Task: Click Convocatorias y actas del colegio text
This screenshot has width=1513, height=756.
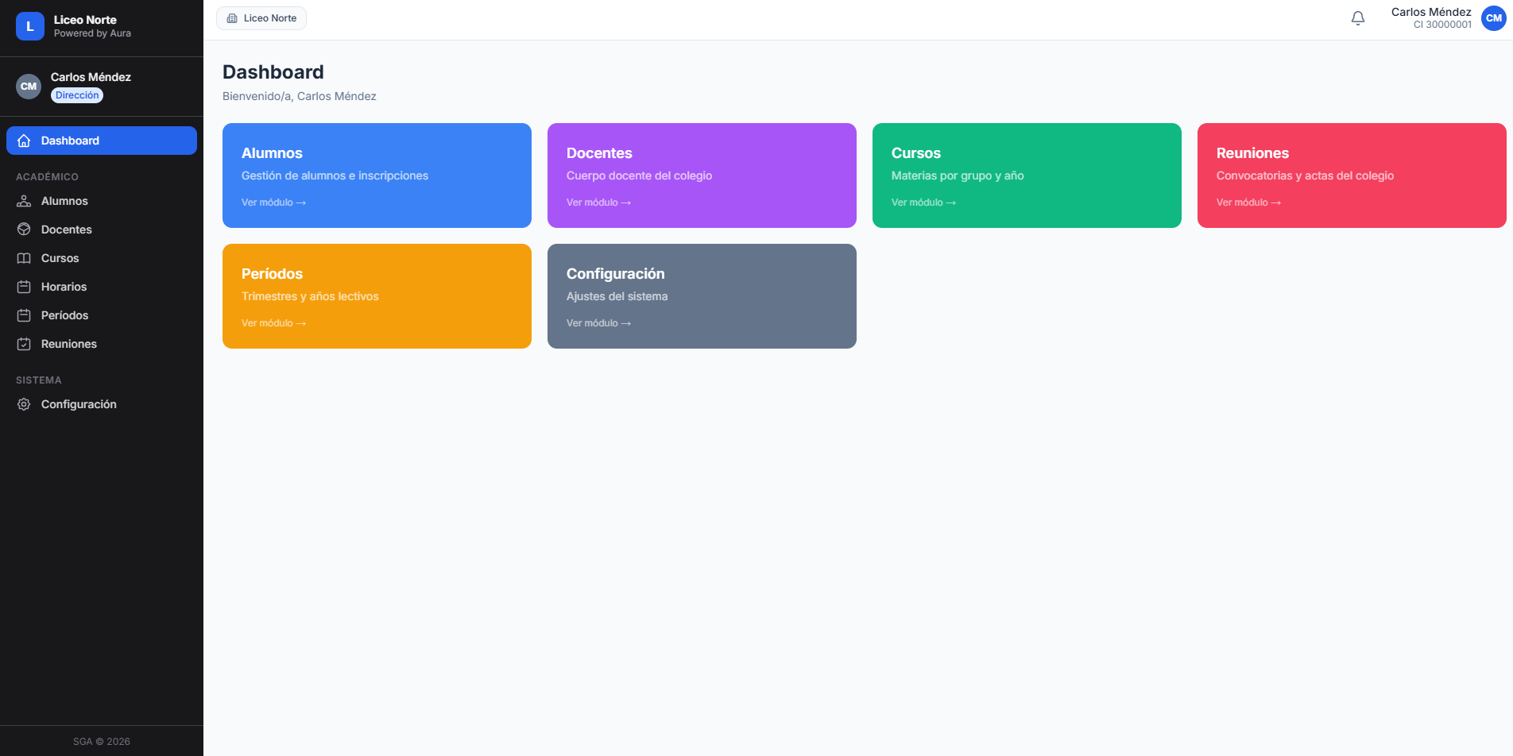Action: [1305, 175]
